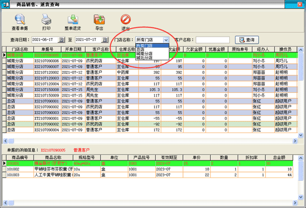Click the 欠款金额 column header
This screenshot has width=306, height=208.
pyautogui.click(x=194, y=49)
